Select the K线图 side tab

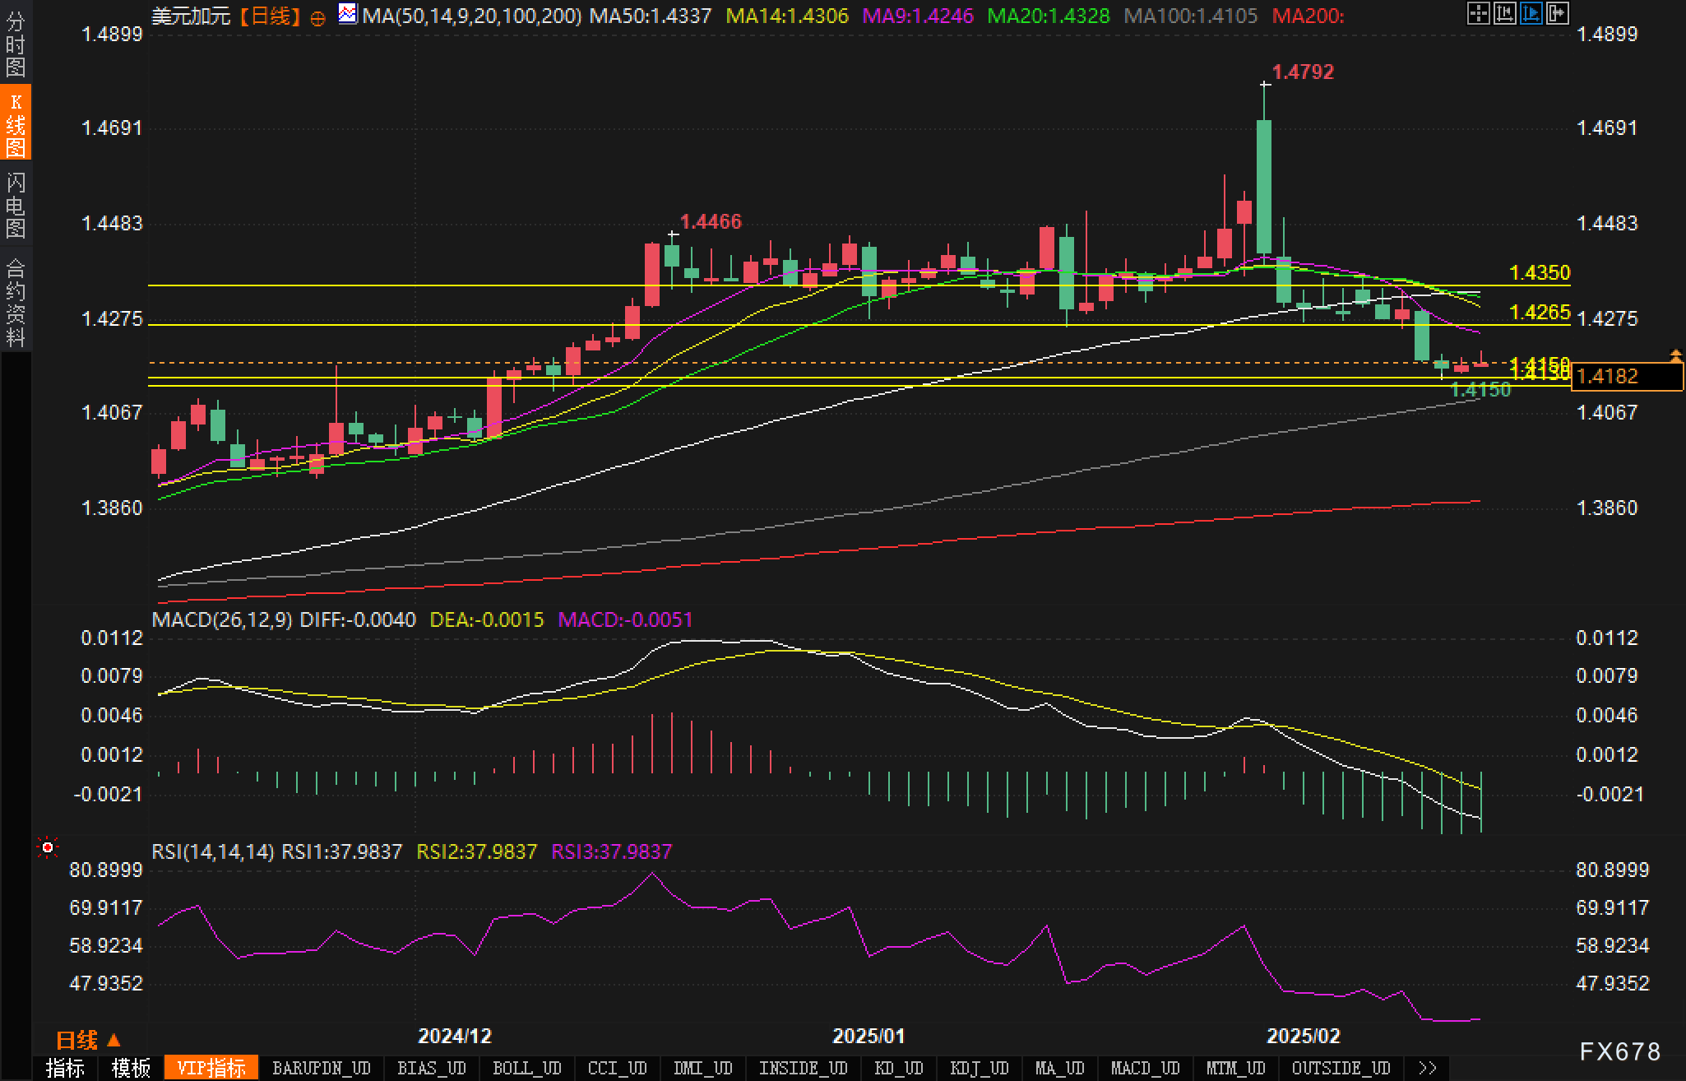click(x=15, y=124)
